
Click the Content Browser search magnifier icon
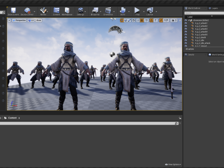(176, 123)
